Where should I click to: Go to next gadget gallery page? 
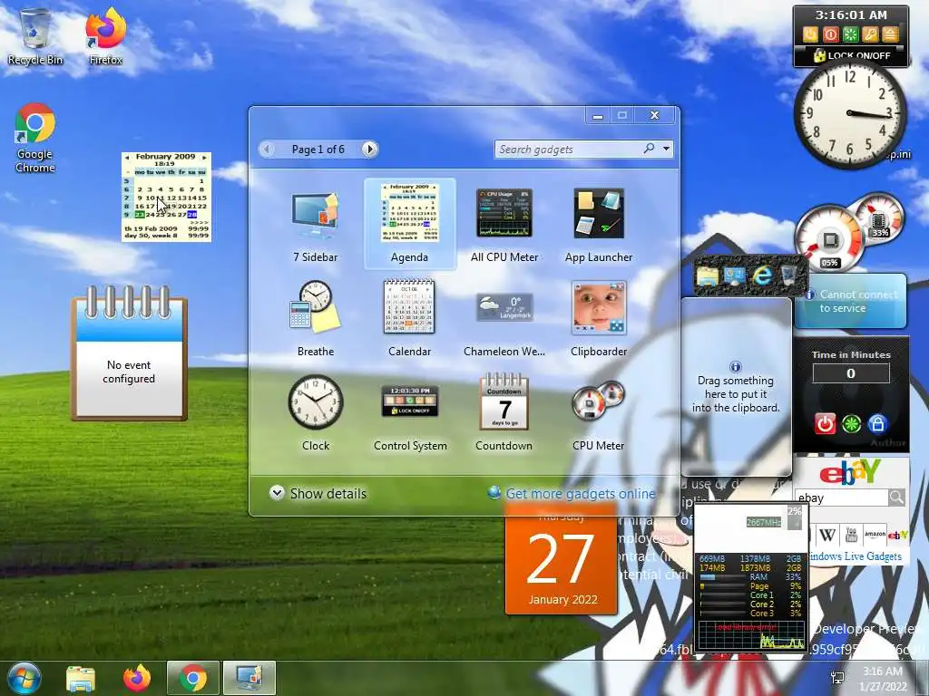pyautogui.click(x=370, y=150)
